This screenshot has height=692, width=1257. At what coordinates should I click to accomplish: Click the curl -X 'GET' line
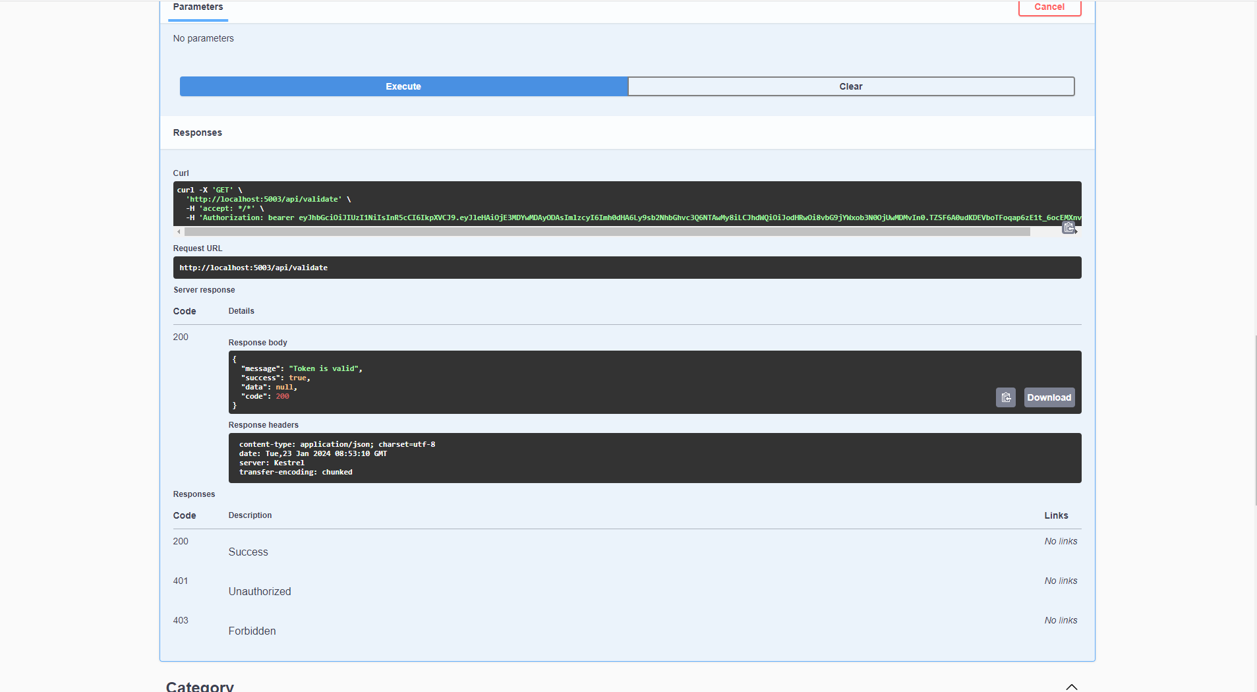(x=210, y=190)
